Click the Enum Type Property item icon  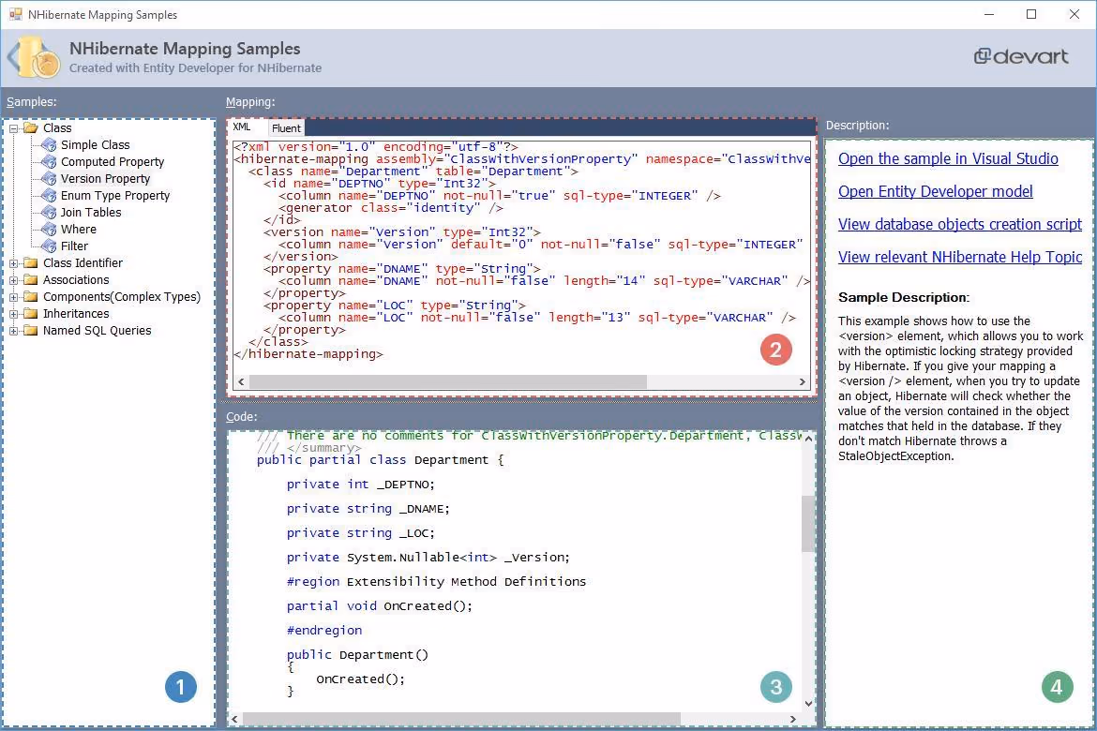pos(49,195)
